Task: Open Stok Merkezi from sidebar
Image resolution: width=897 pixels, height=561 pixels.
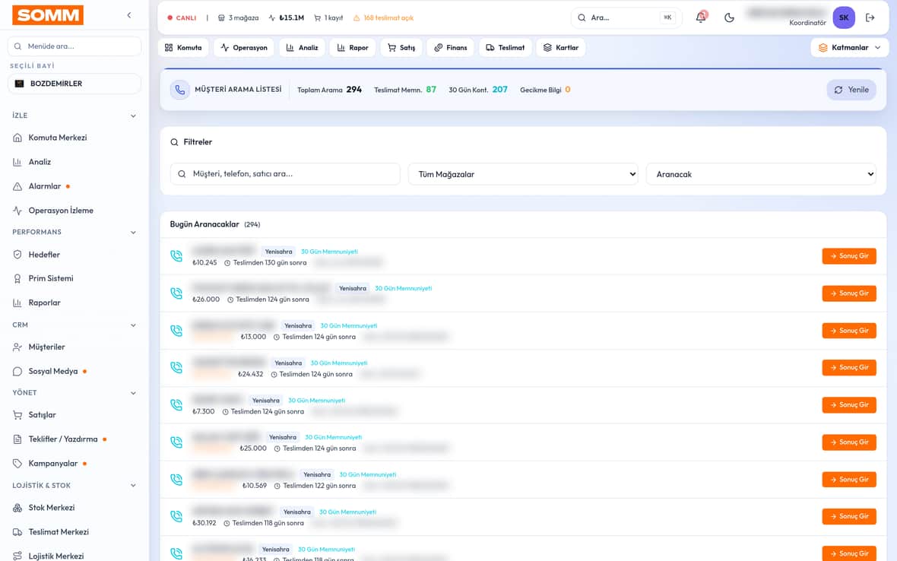Action: click(x=52, y=508)
